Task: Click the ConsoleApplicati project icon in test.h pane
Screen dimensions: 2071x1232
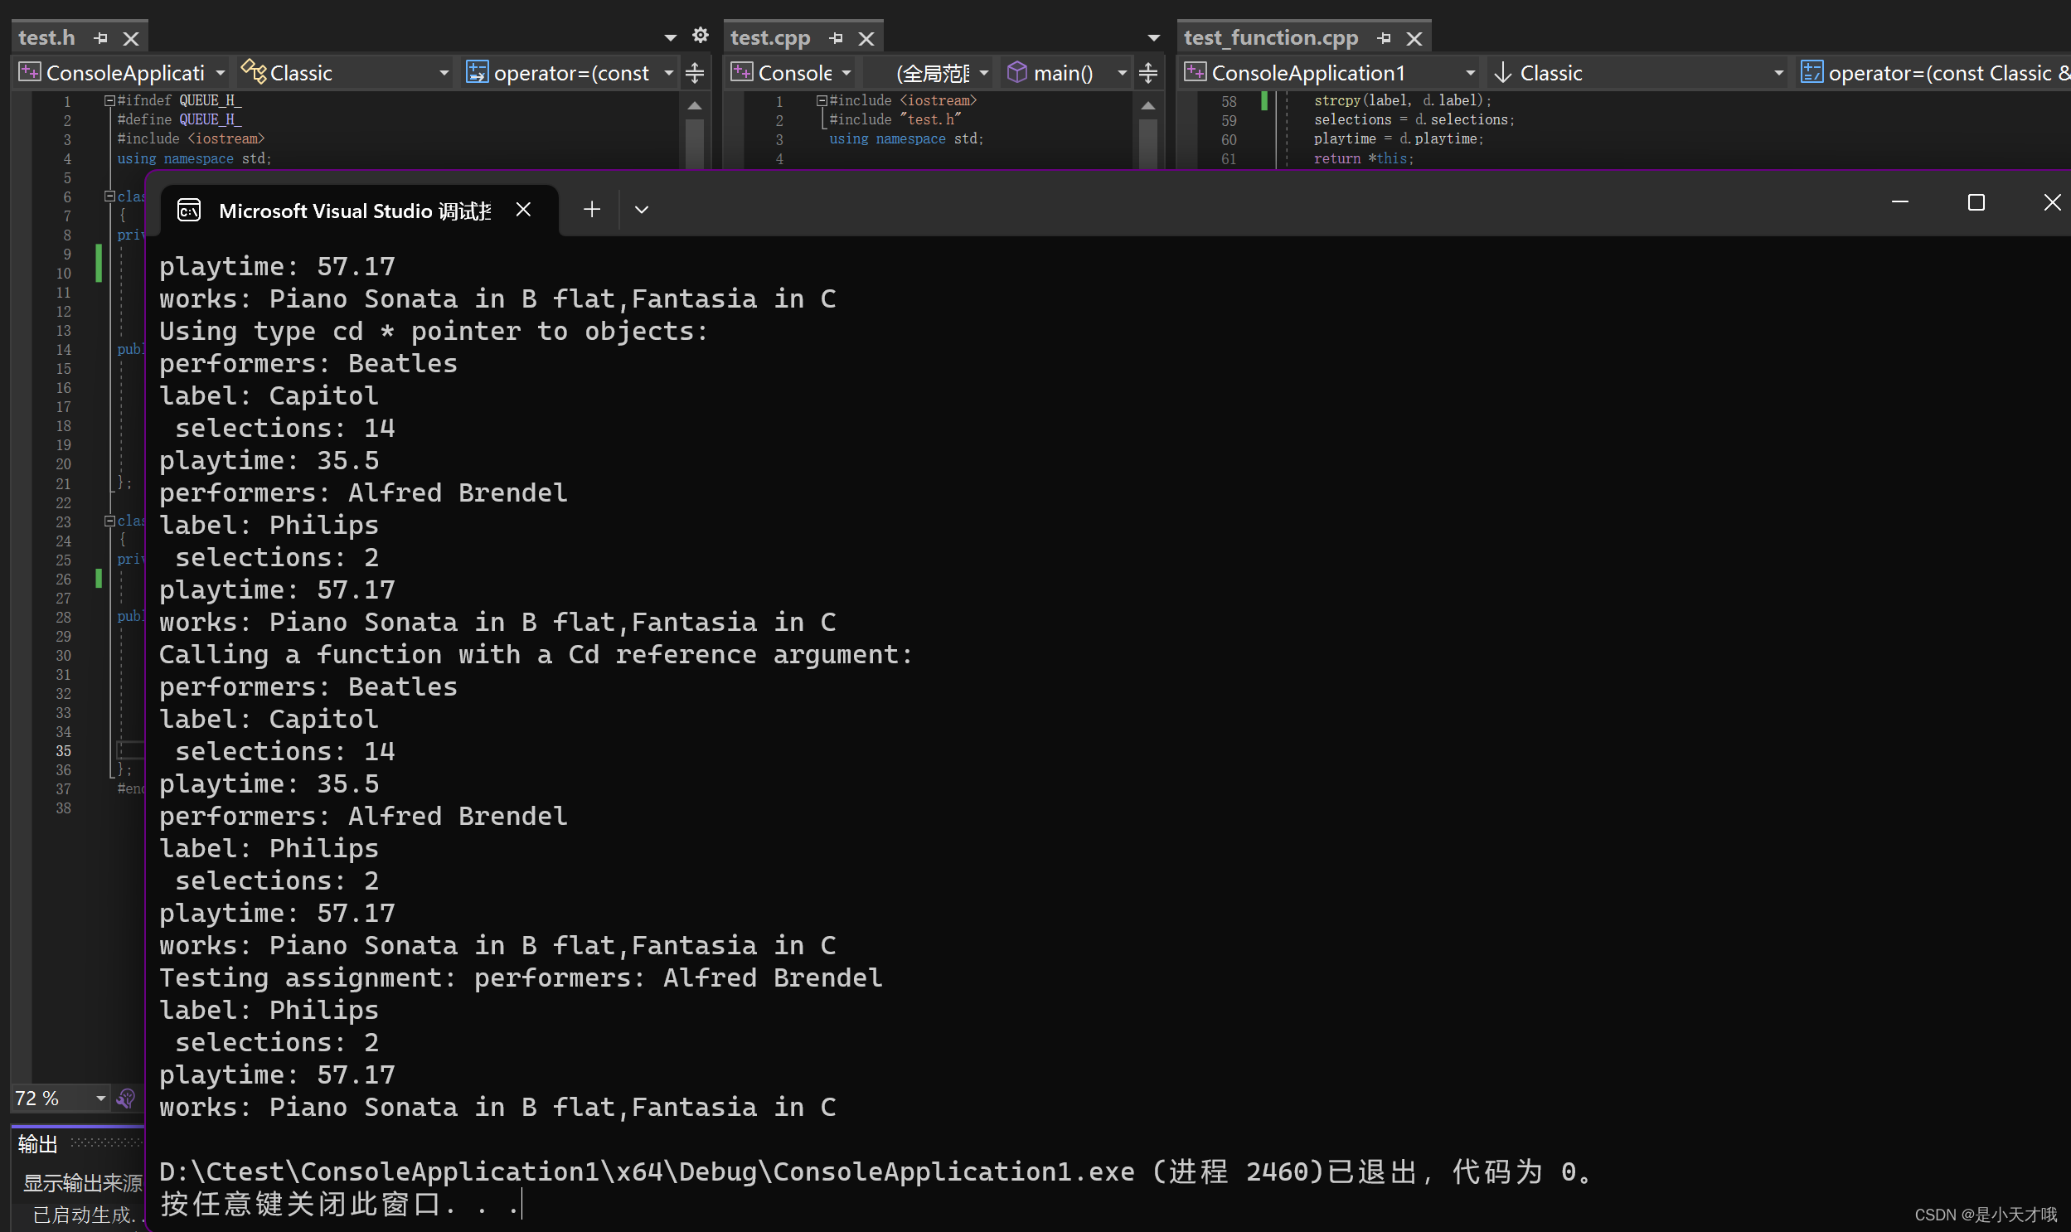Action: [30, 71]
